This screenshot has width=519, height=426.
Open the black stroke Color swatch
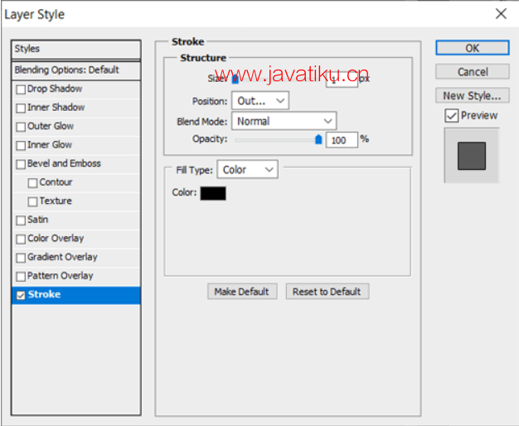213,193
